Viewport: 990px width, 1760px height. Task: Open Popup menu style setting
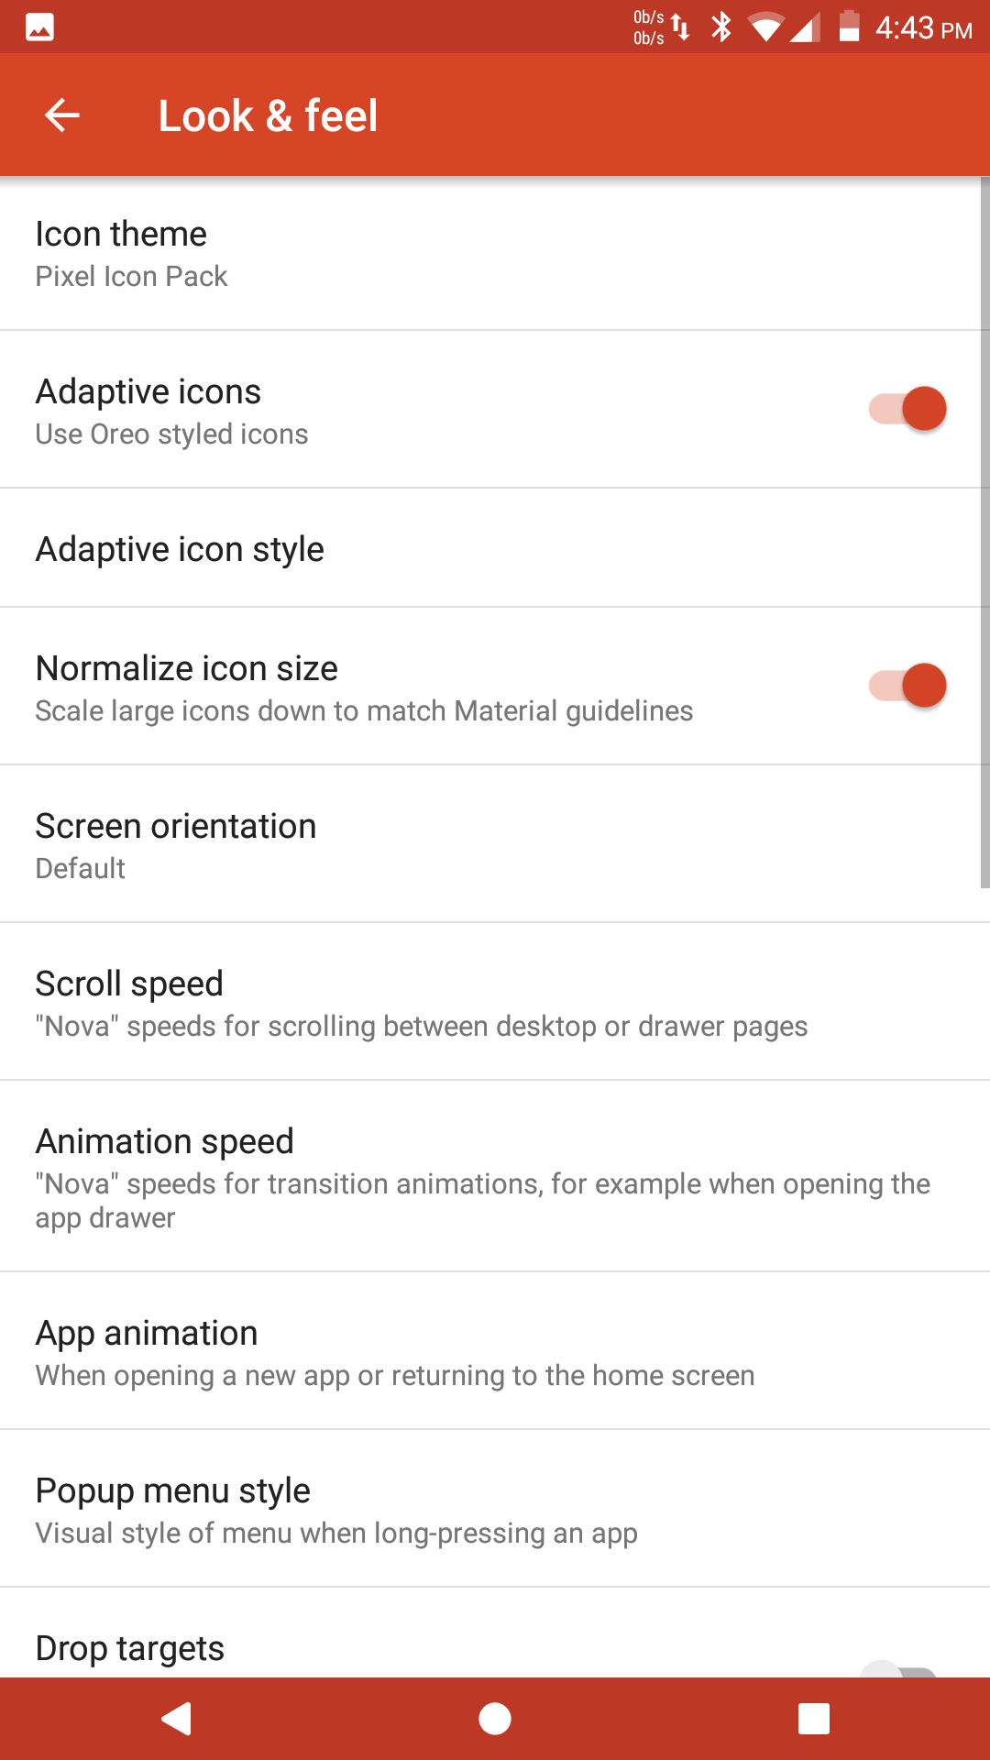point(495,1509)
